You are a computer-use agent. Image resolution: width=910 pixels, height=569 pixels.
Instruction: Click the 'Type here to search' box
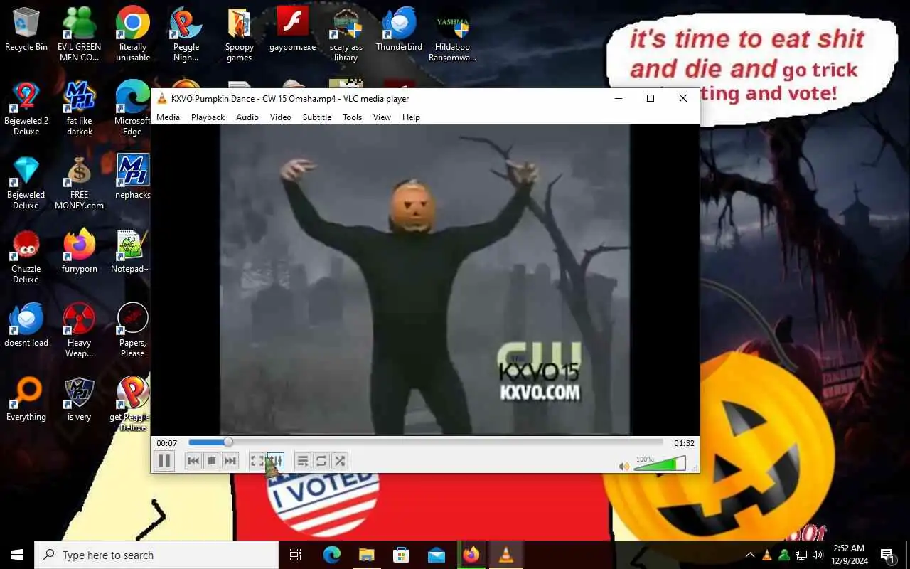(x=156, y=555)
